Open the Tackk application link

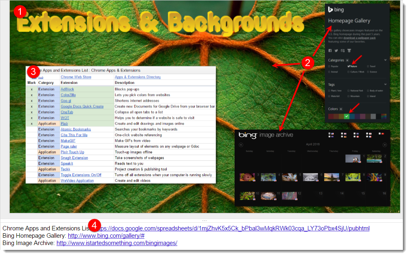[x=65, y=169]
